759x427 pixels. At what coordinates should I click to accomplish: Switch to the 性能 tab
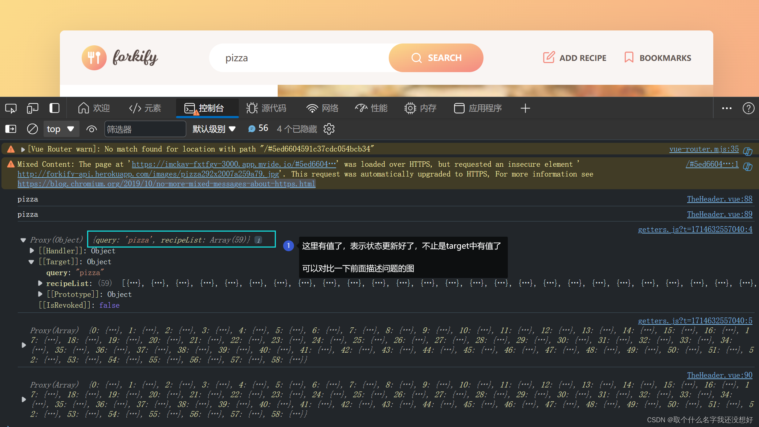[371, 108]
